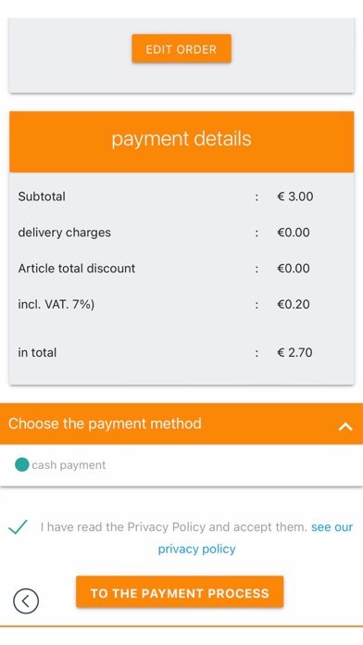The image size is (363, 645).
Task: Click the EDIT ORDER button
Action: pyautogui.click(x=181, y=48)
